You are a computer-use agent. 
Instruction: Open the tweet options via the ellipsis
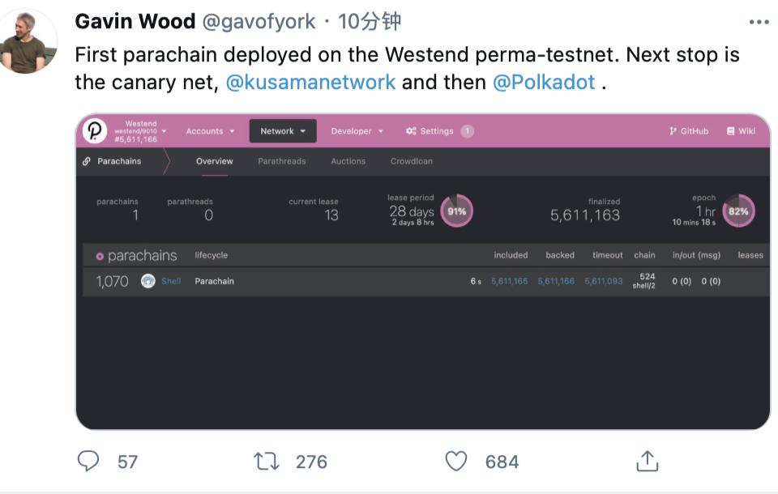point(759,23)
